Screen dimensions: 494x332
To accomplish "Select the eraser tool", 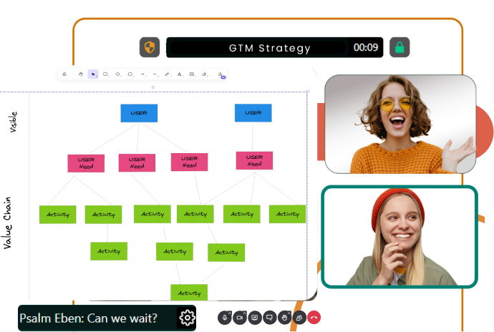I will point(205,74).
